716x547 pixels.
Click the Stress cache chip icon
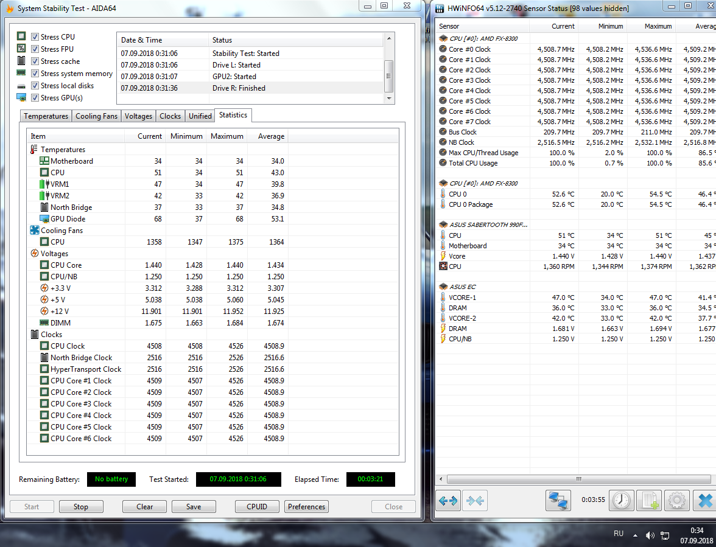(21, 60)
